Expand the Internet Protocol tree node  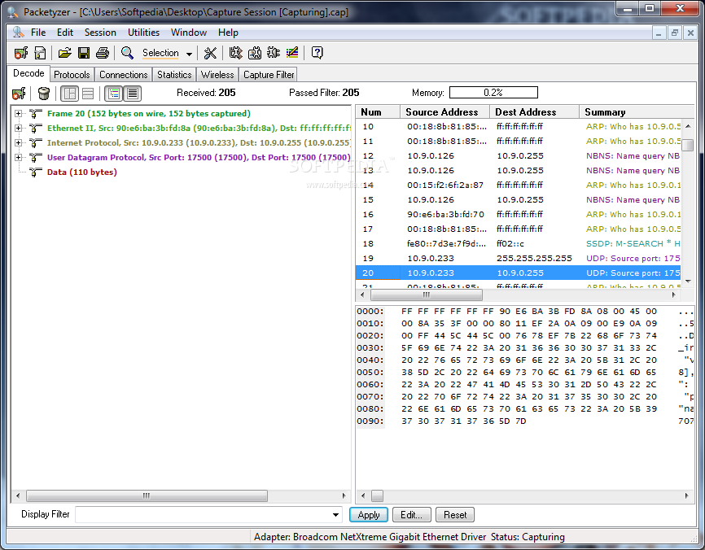point(19,143)
